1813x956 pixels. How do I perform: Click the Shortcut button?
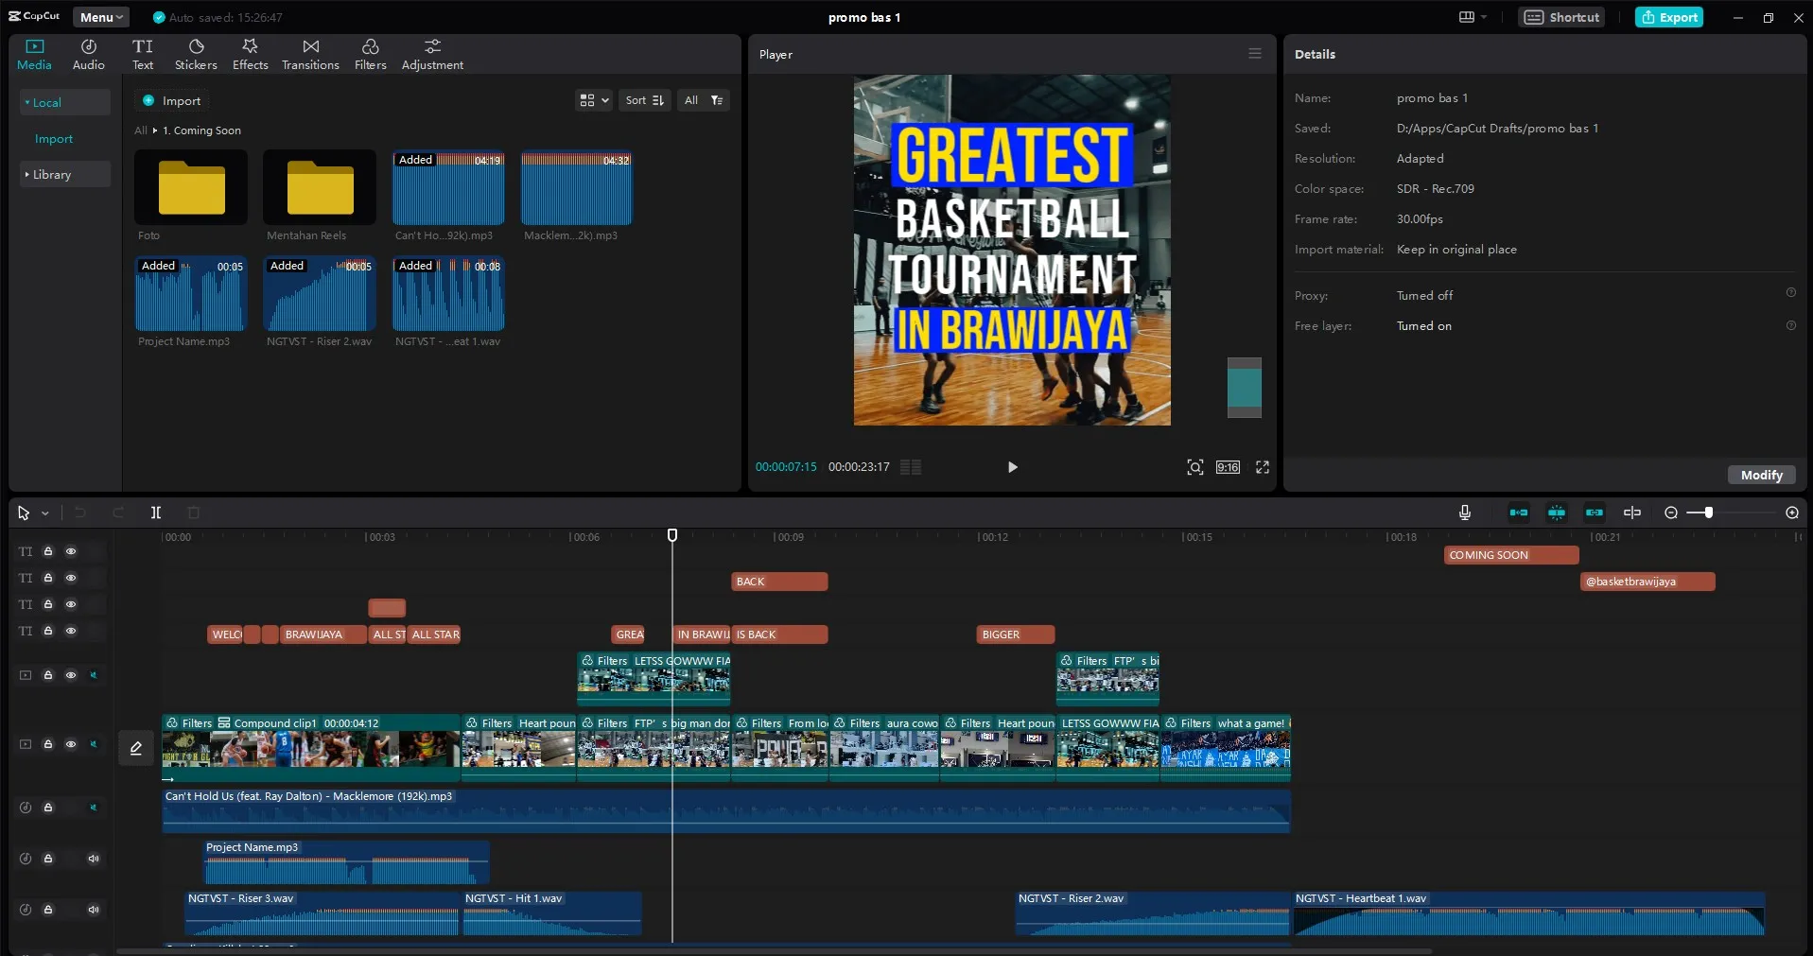(1561, 17)
